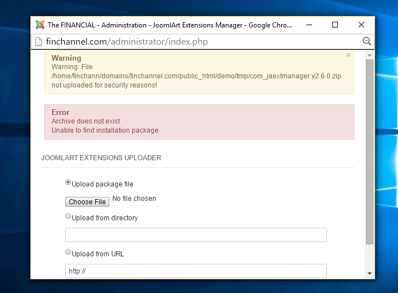
Task: Click the 'No file chosen' text
Action: (x=134, y=199)
